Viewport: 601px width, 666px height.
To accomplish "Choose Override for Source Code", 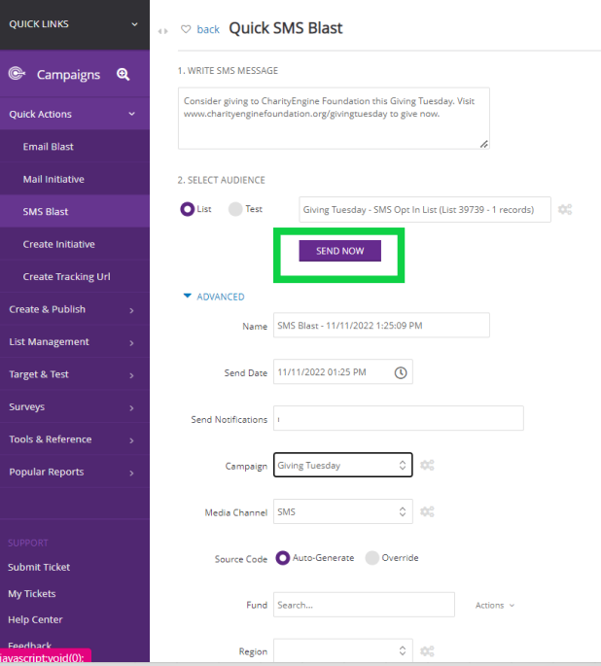I will [372, 558].
